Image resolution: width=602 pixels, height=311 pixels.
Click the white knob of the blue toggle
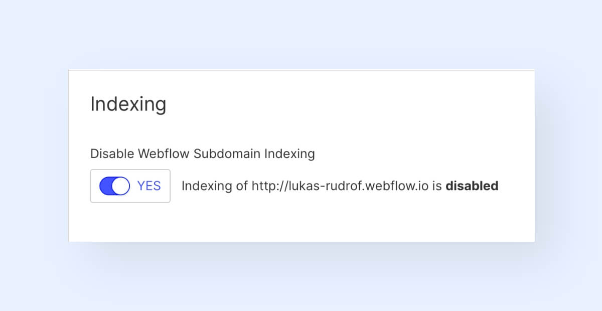click(120, 186)
